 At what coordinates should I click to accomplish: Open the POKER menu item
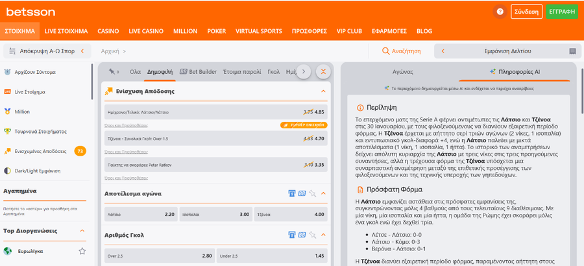(x=216, y=31)
